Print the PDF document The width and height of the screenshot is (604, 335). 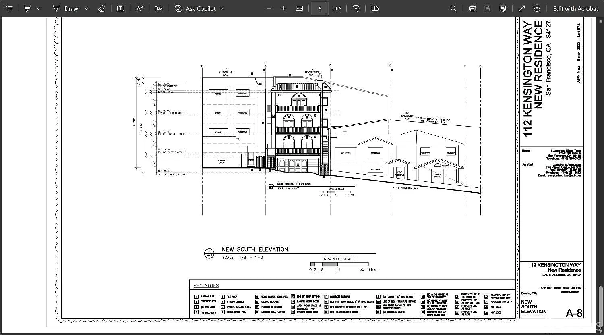click(x=472, y=8)
